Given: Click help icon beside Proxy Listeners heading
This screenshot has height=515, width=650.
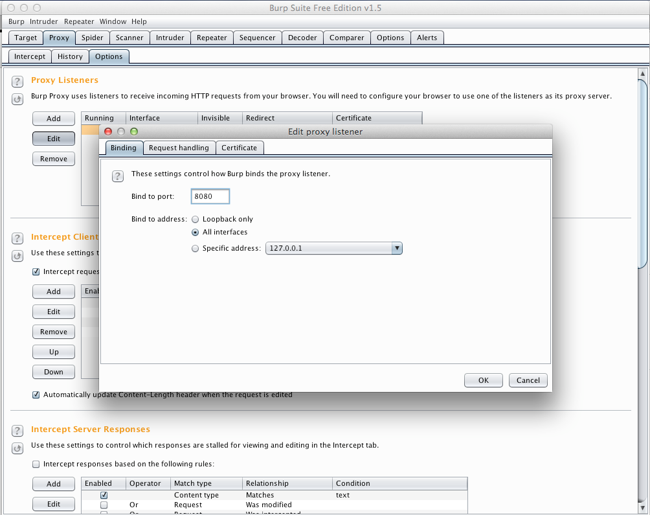Looking at the screenshot, I should coord(17,81).
